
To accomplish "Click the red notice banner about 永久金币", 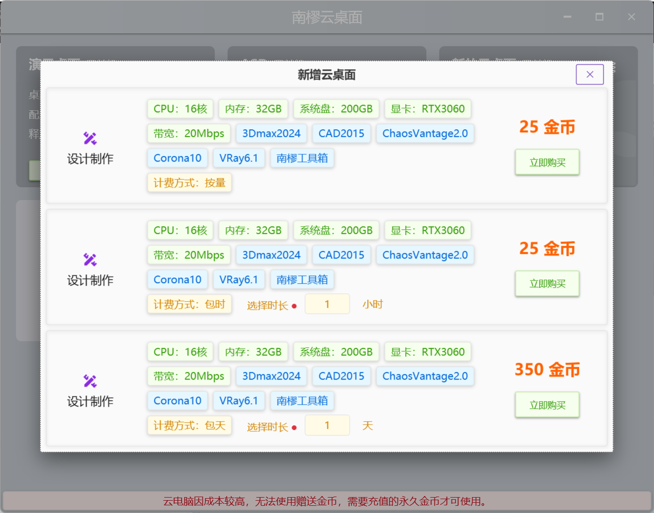I will point(326,501).
